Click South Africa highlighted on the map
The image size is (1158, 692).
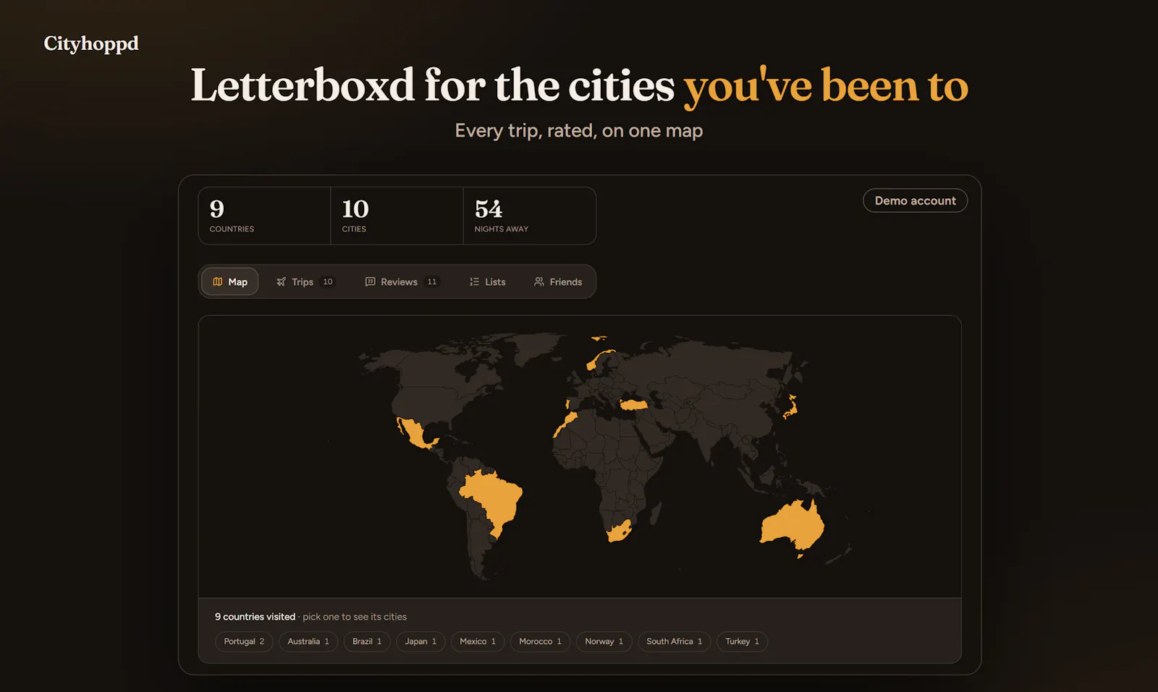(618, 531)
